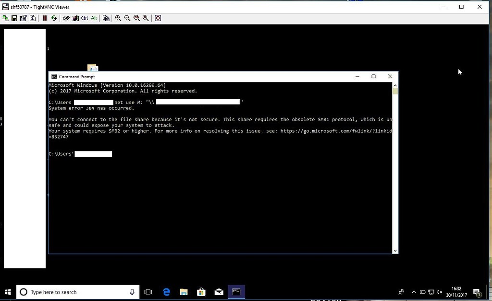Zoom in on the remote desktop view
Screen dimensions: 492x301
[x=118, y=18]
